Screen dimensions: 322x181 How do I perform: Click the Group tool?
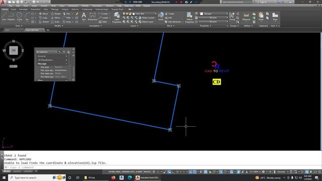pyautogui.click(x=232, y=16)
